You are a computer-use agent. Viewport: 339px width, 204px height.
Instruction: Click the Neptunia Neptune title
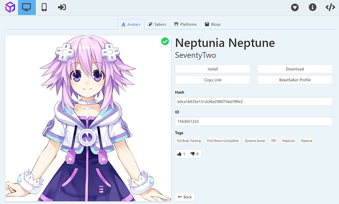(225, 43)
